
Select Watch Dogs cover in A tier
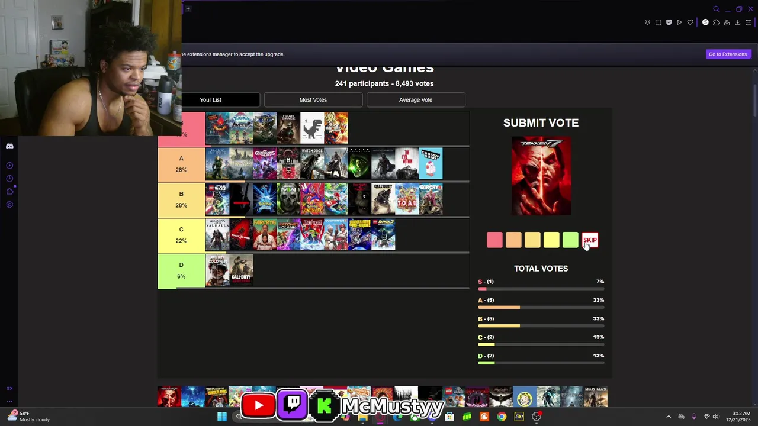(312, 163)
